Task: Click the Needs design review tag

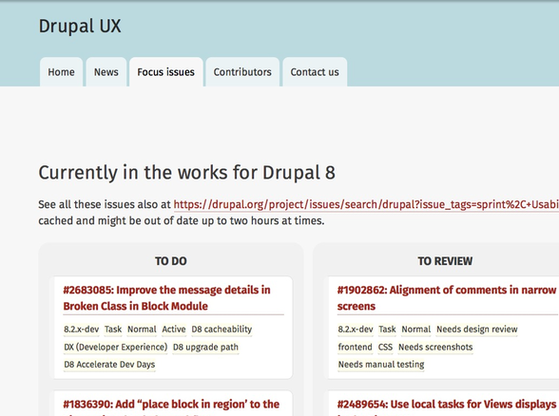Action: [x=477, y=329]
